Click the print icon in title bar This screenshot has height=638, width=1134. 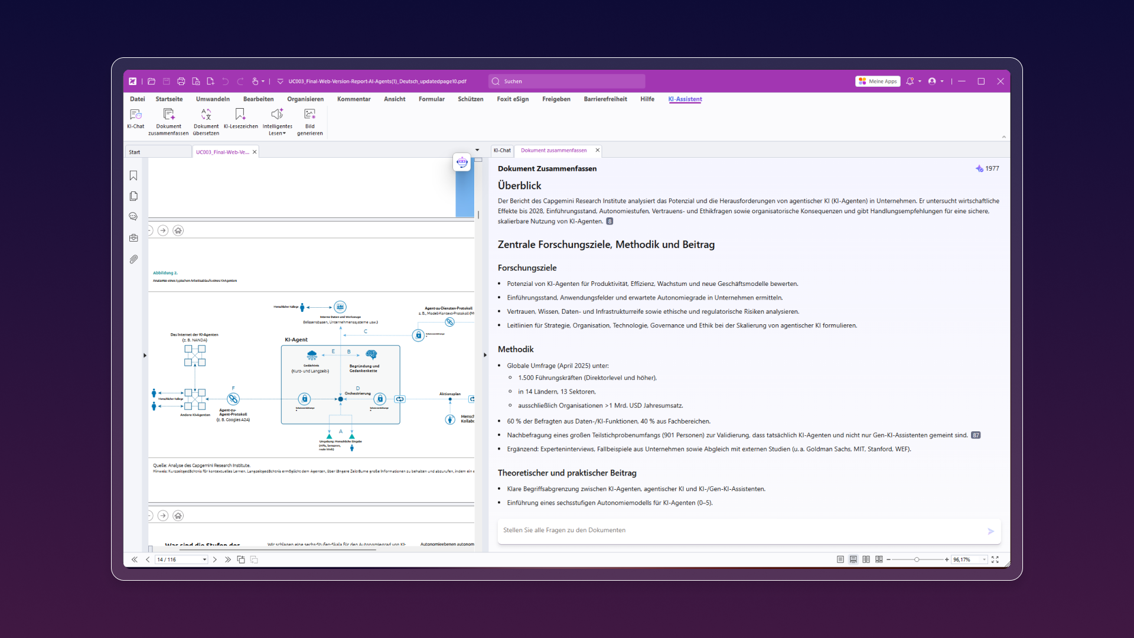point(181,82)
